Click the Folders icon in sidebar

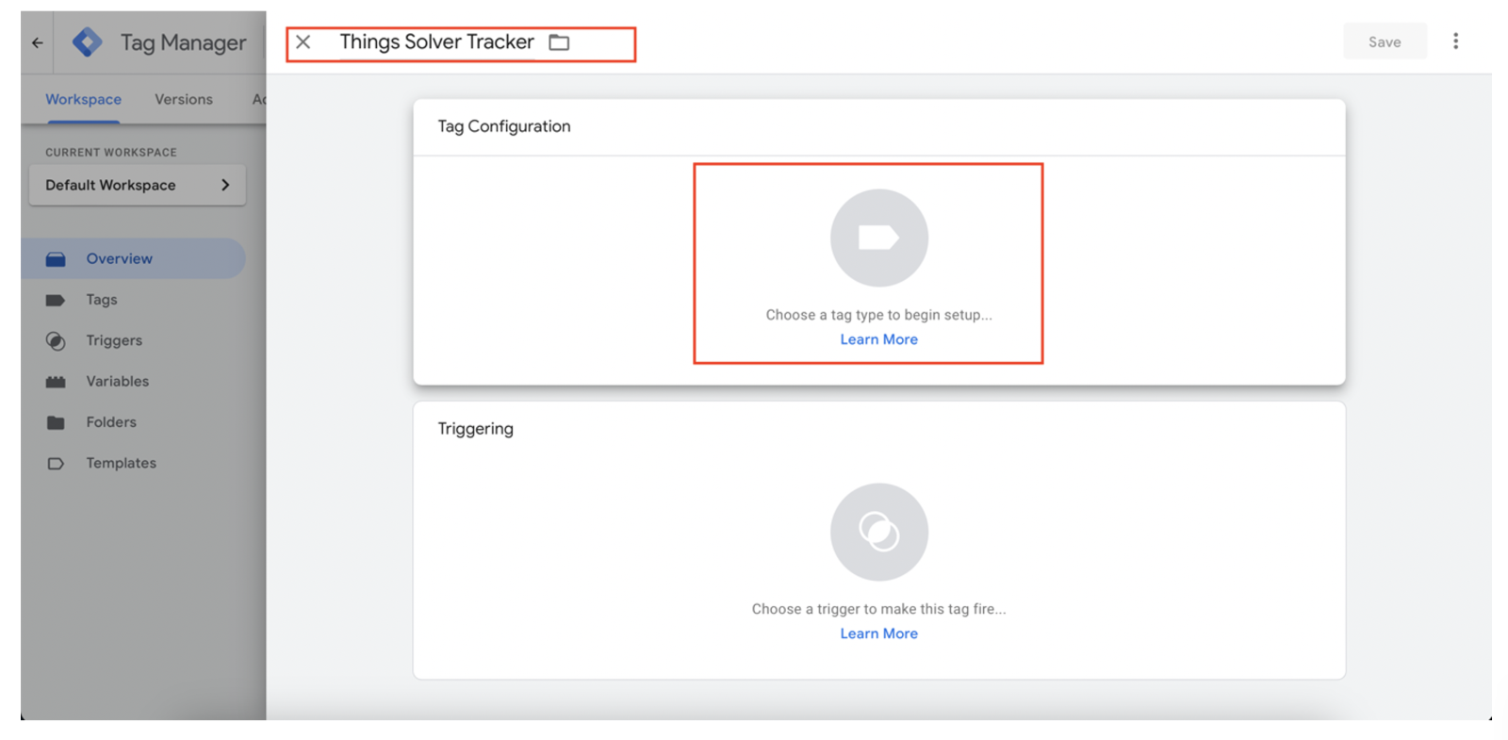pos(56,423)
